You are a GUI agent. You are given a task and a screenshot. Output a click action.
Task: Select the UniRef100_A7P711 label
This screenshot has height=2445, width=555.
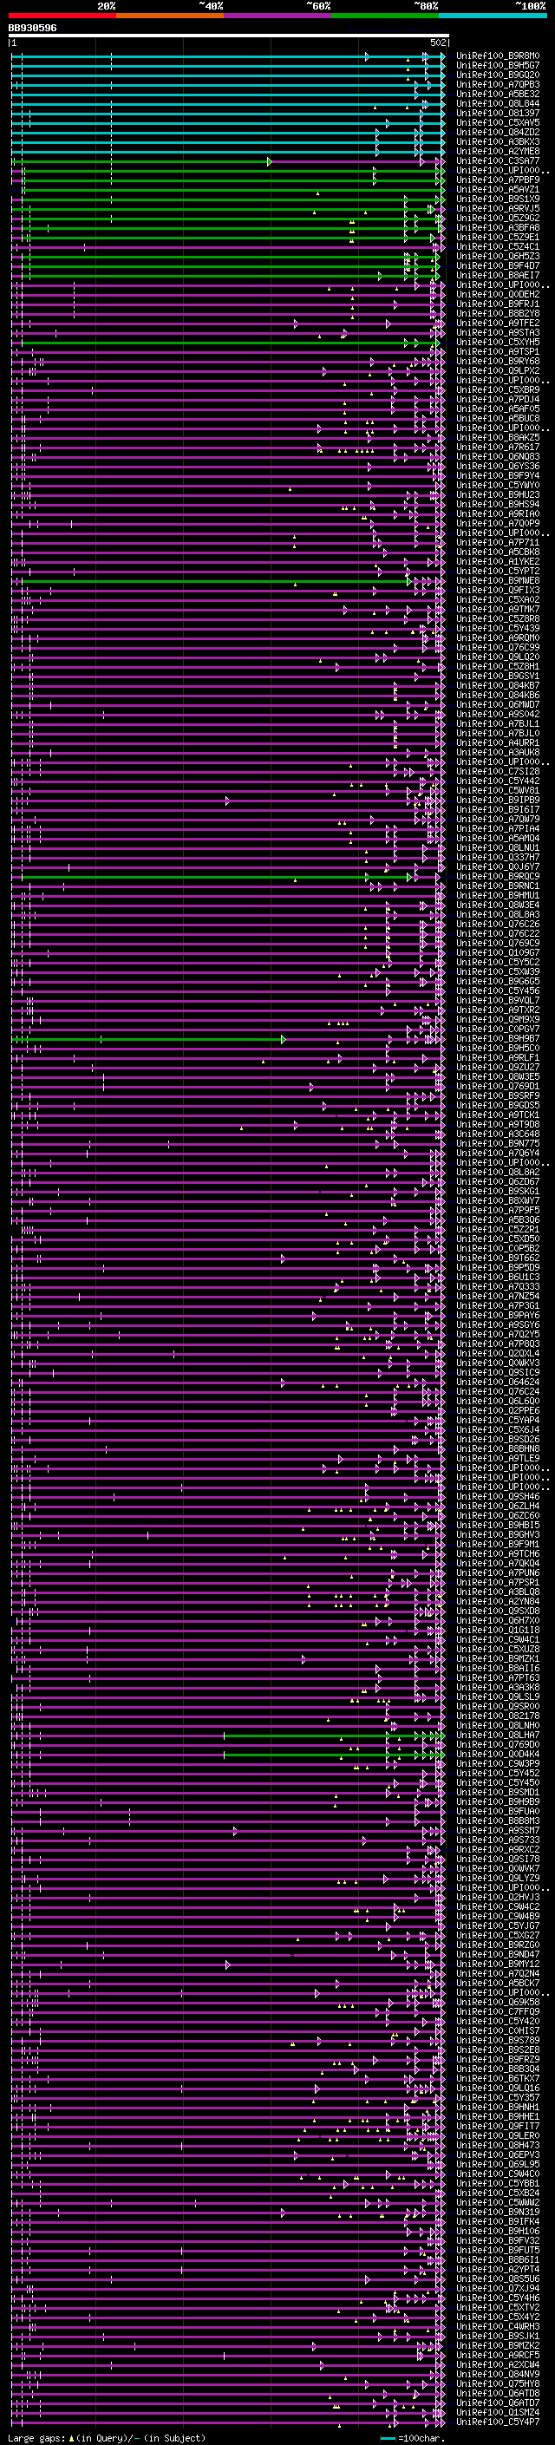pos(498,542)
